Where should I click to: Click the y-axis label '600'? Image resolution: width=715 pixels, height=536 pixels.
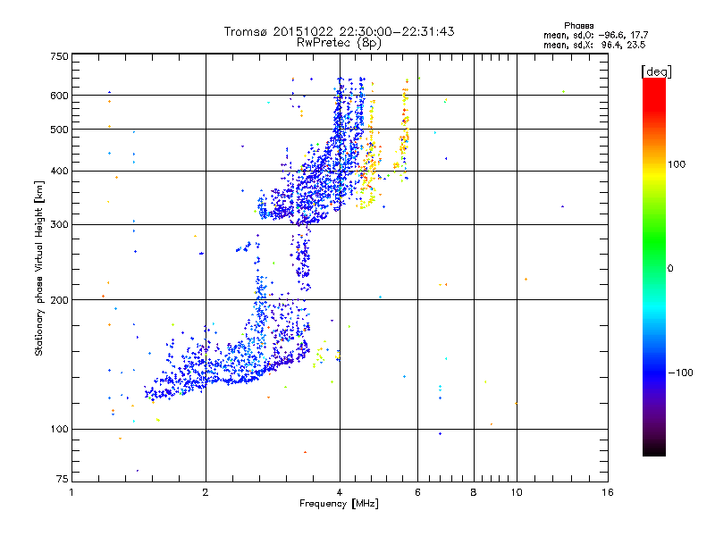[x=59, y=96]
